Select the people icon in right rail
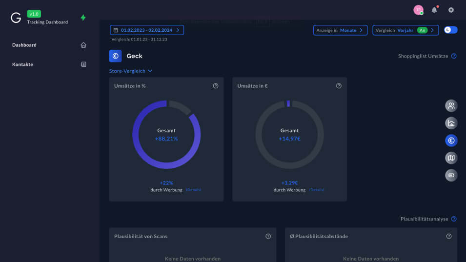The image size is (466, 262). (x=451, y=105)
